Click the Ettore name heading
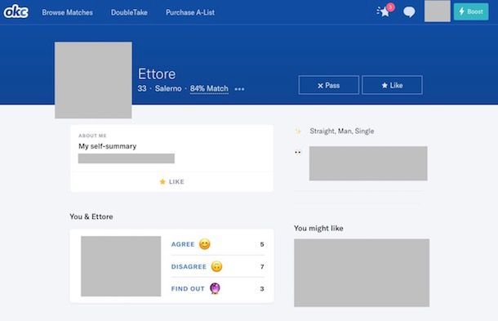 click(157, 74)
